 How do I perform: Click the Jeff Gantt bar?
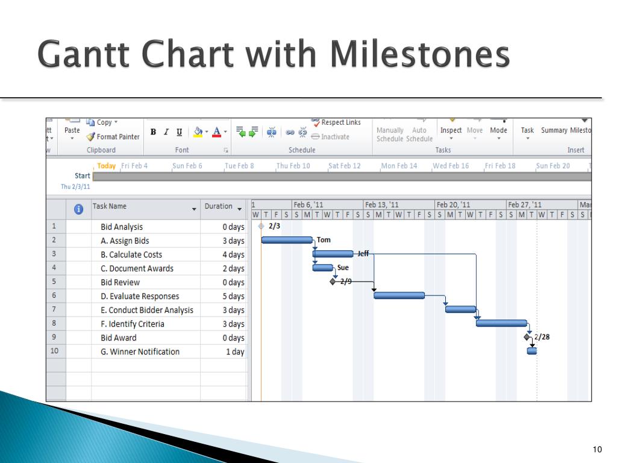point(333,254)
